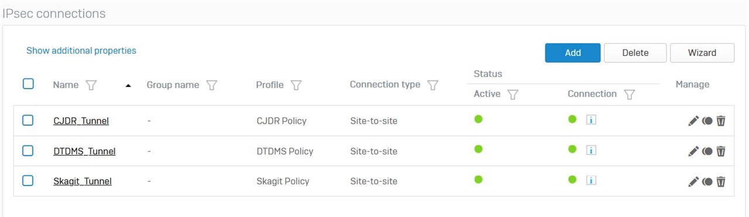Screen dimensions: 749x217
Task: Open the Connection type column filter
Action: [x=432, y=85]
